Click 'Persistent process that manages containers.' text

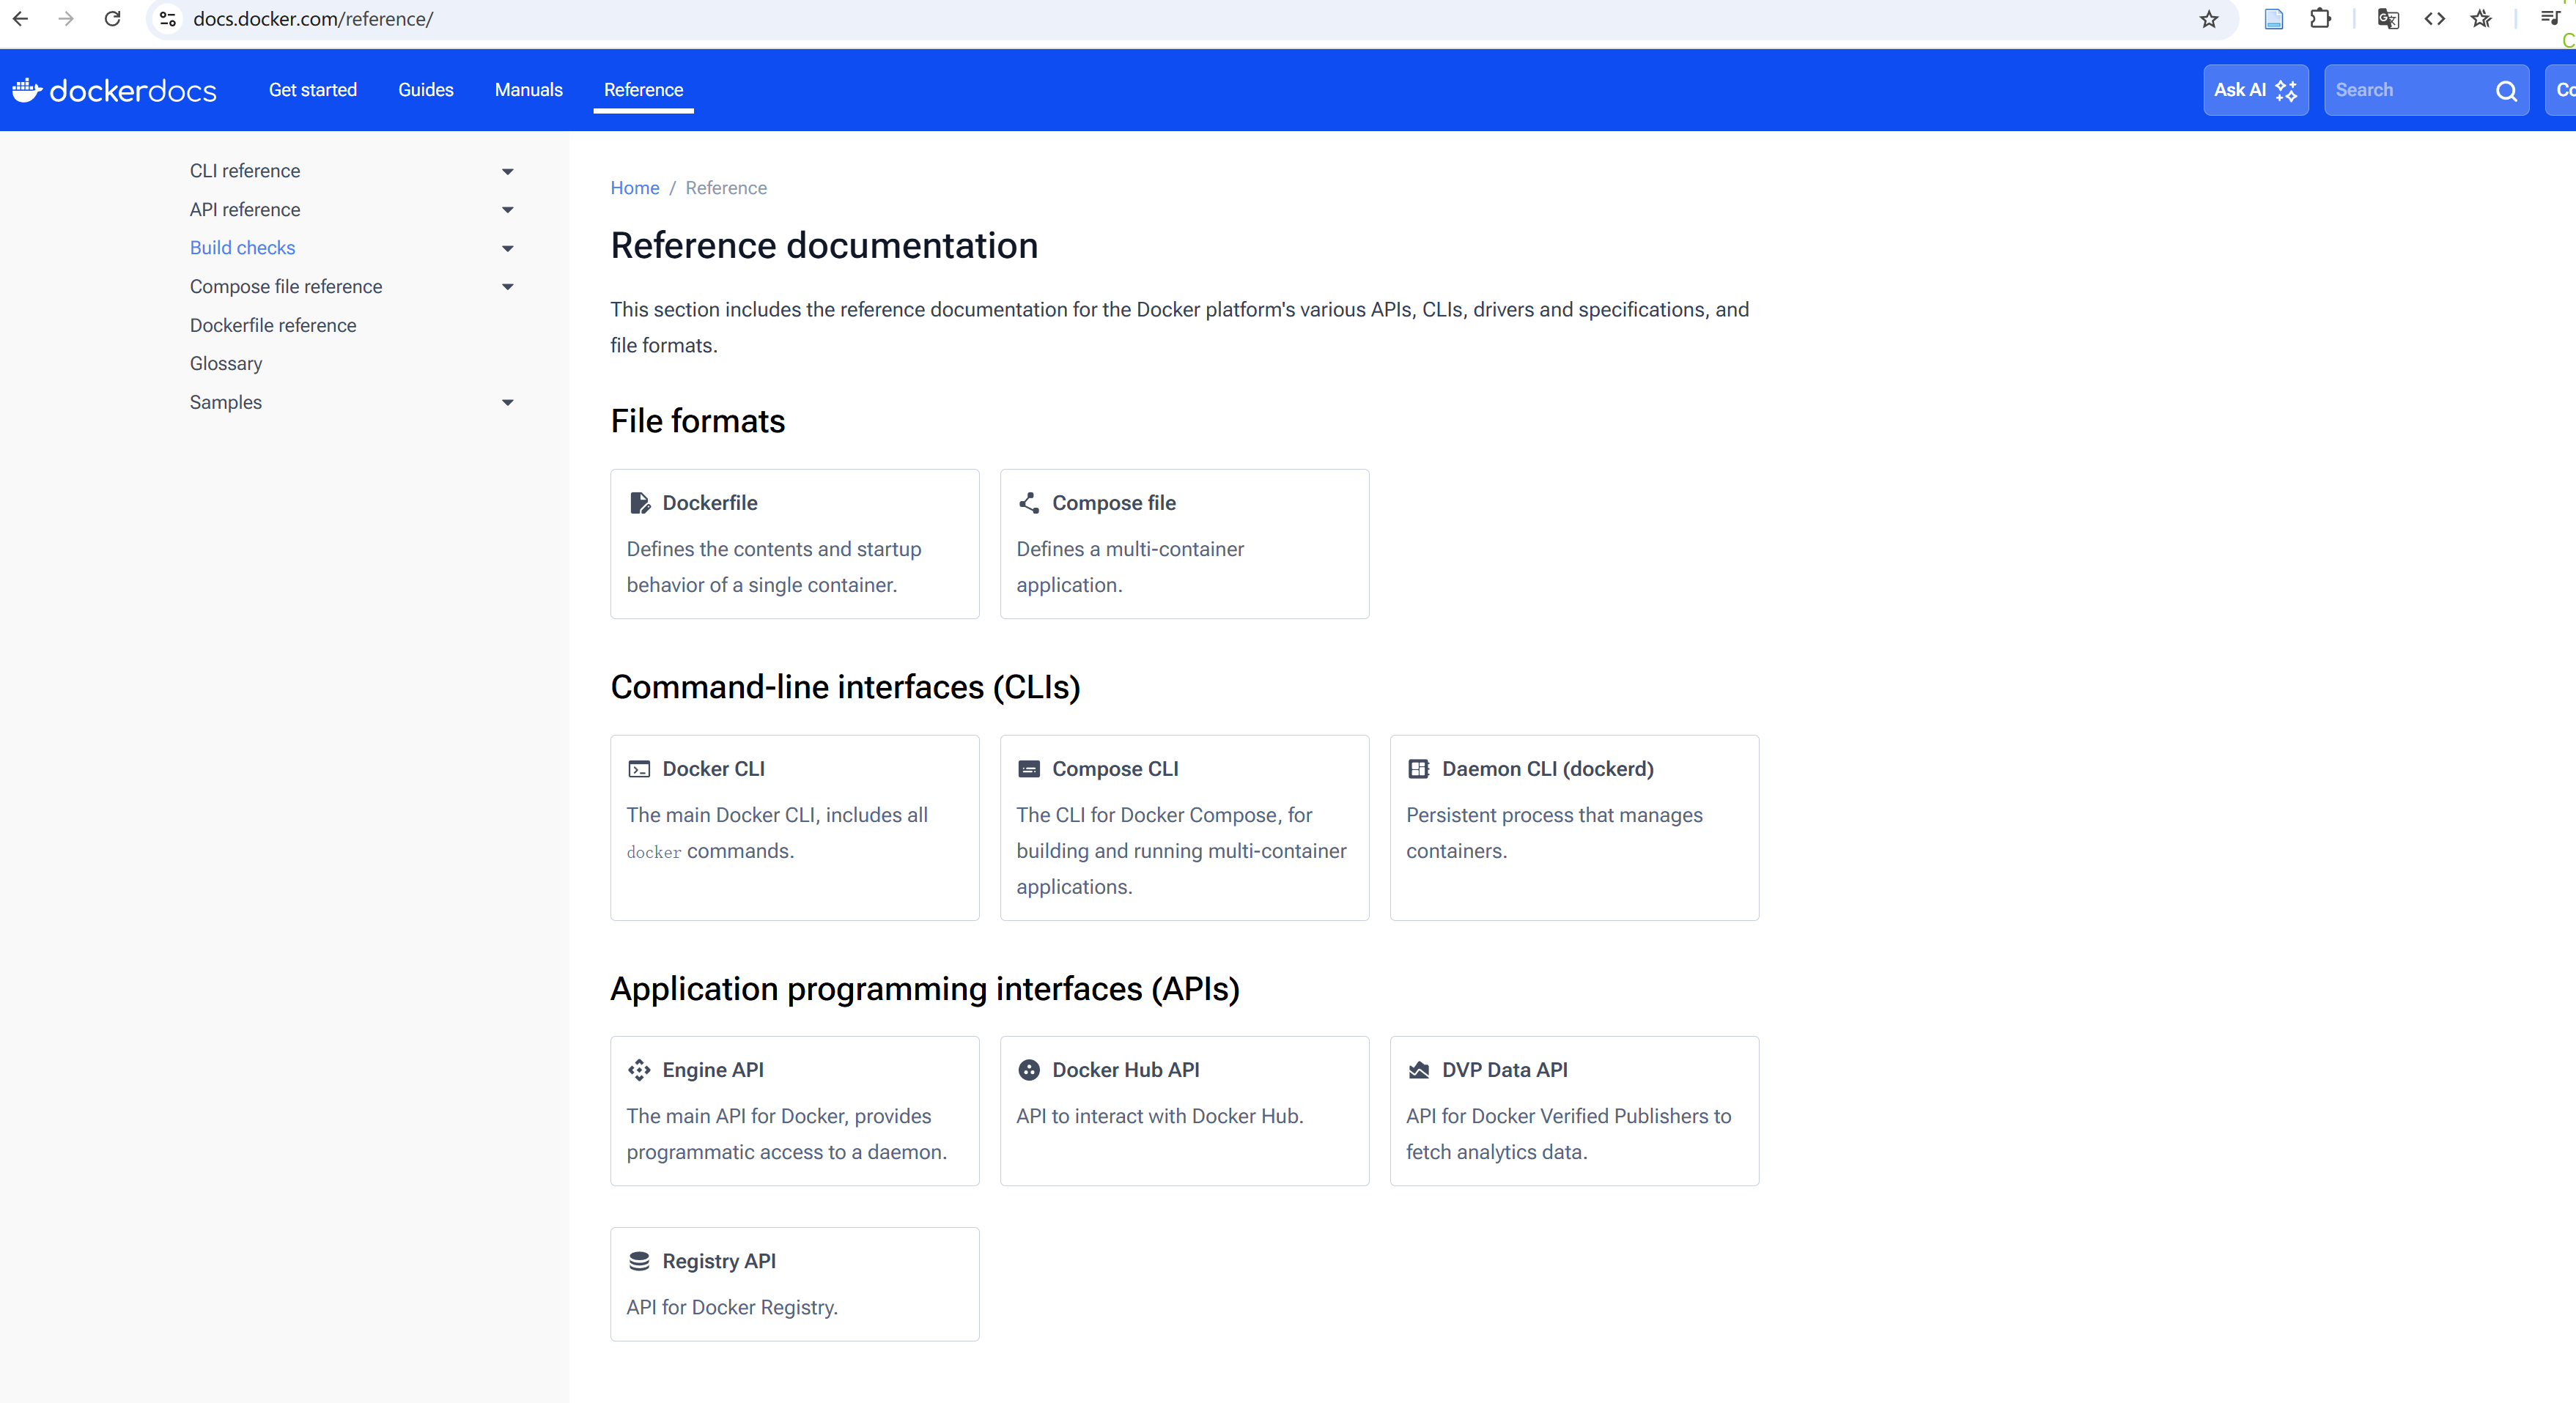click(x=1555, y=833)
